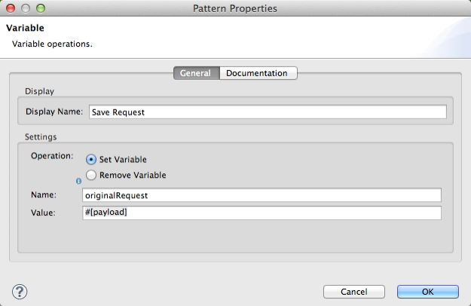
Task: Open the help question mark icon
Action: 20,292
